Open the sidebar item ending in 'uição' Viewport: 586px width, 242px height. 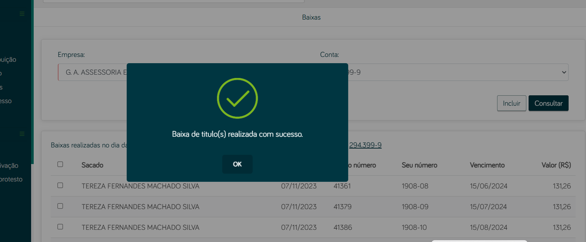tap(8, 59)
